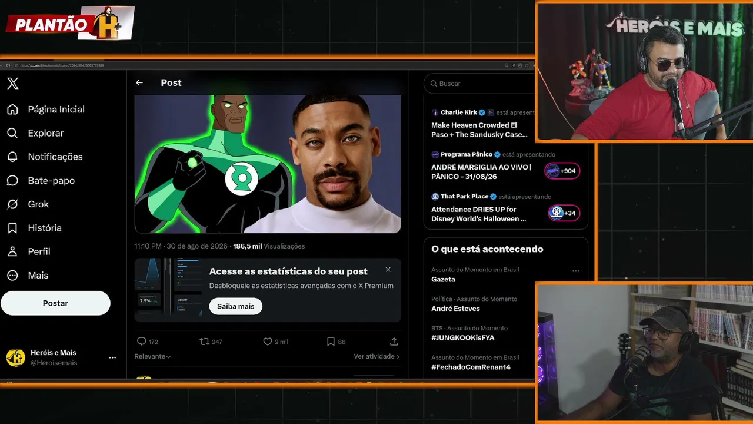Reload the page in the browser bar
This screenshot has height=424, width=753.
pyautogui.click(x=8, y=65)
